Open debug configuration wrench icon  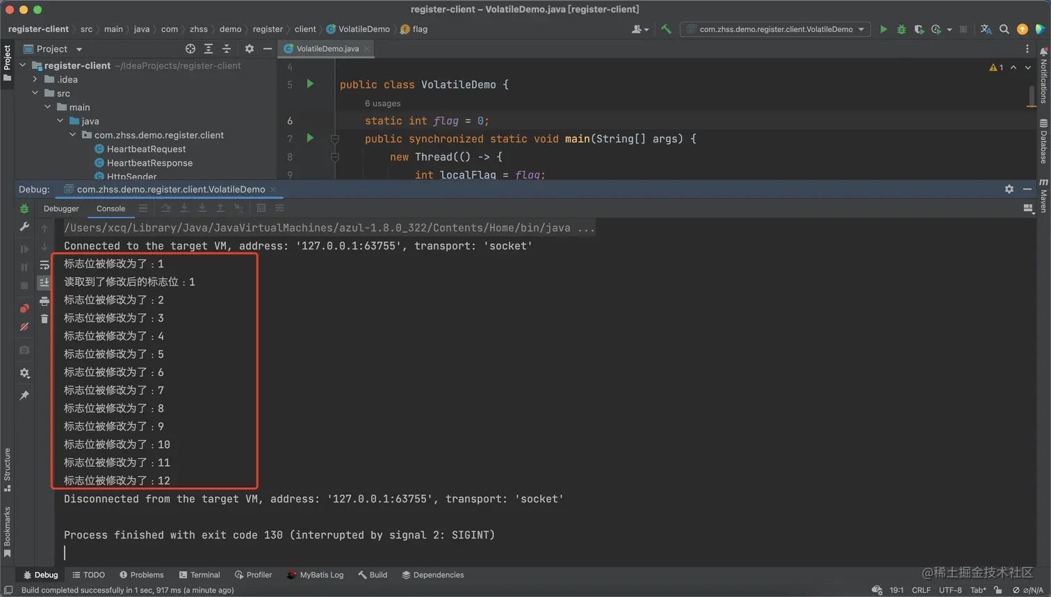pyautogui.click(x=24, y=227)
